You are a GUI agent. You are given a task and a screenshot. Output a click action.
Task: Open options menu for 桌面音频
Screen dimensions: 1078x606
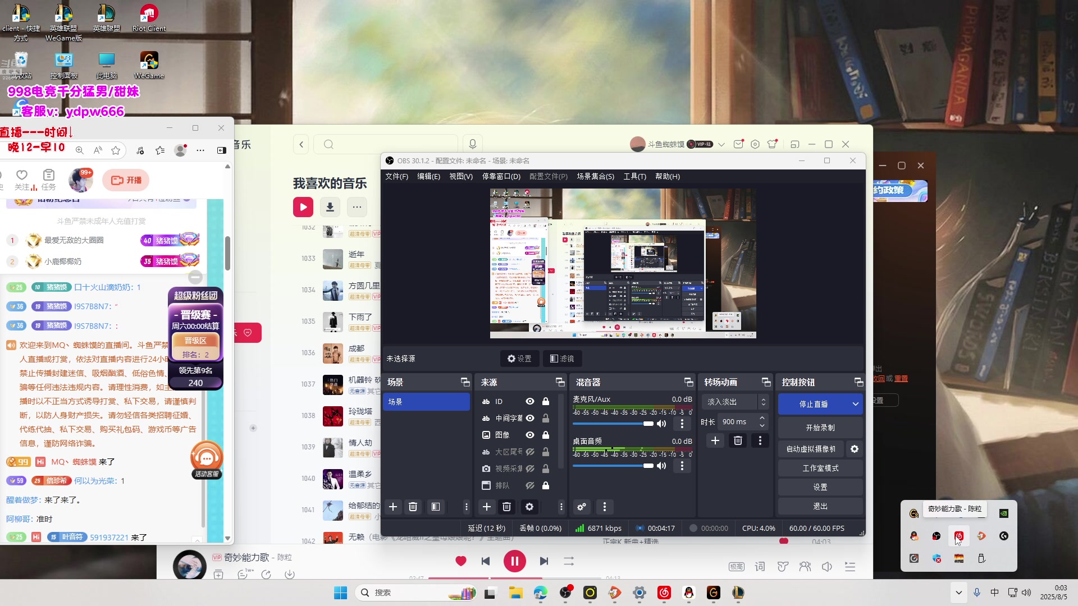[x=682, y=466]
